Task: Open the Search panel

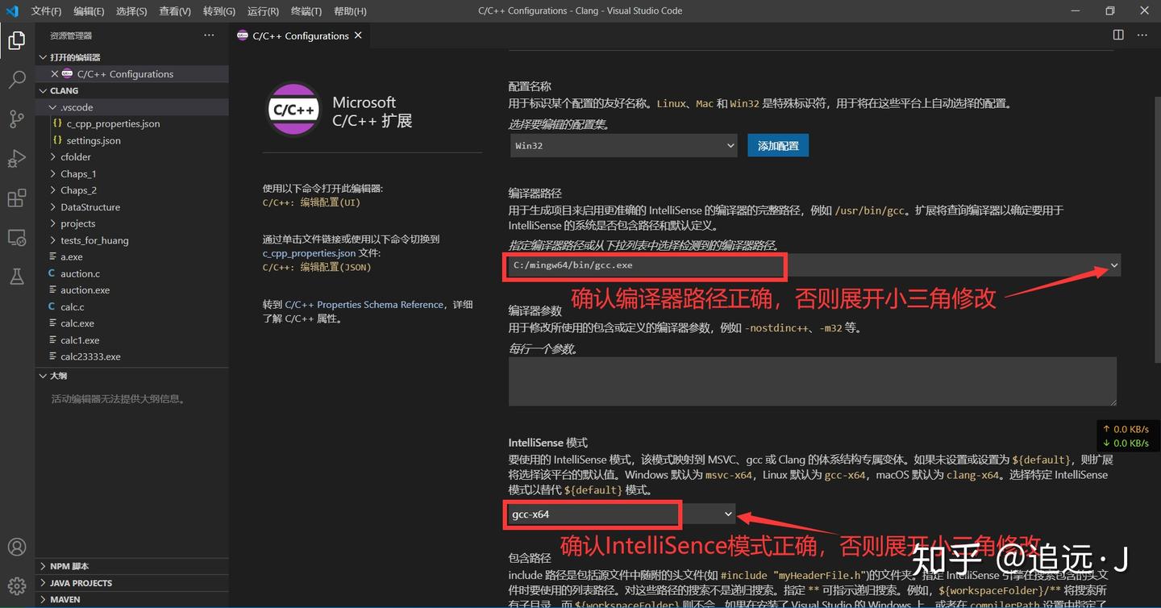Action: pyautogui.click(x=16, y=79)
